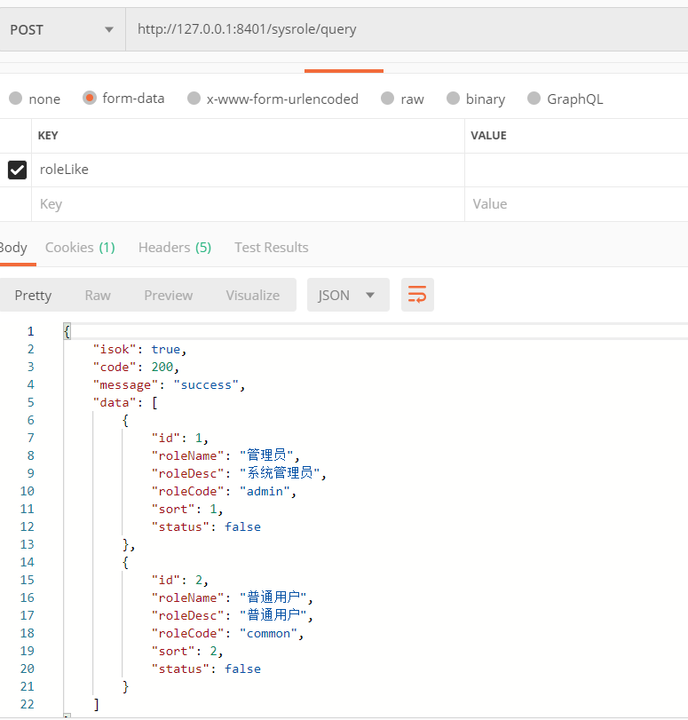
Task: Uncheck the roleLike parameter checkbox
Action: click(x=17, y=170)
